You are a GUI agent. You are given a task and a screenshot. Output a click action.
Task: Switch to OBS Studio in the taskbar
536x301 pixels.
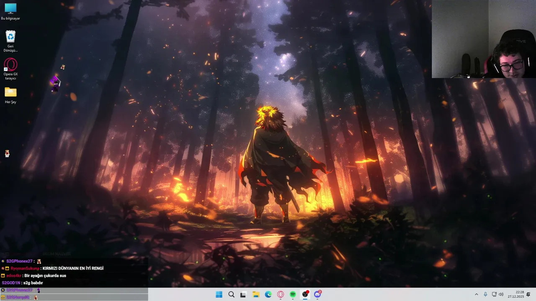point(305,294)
